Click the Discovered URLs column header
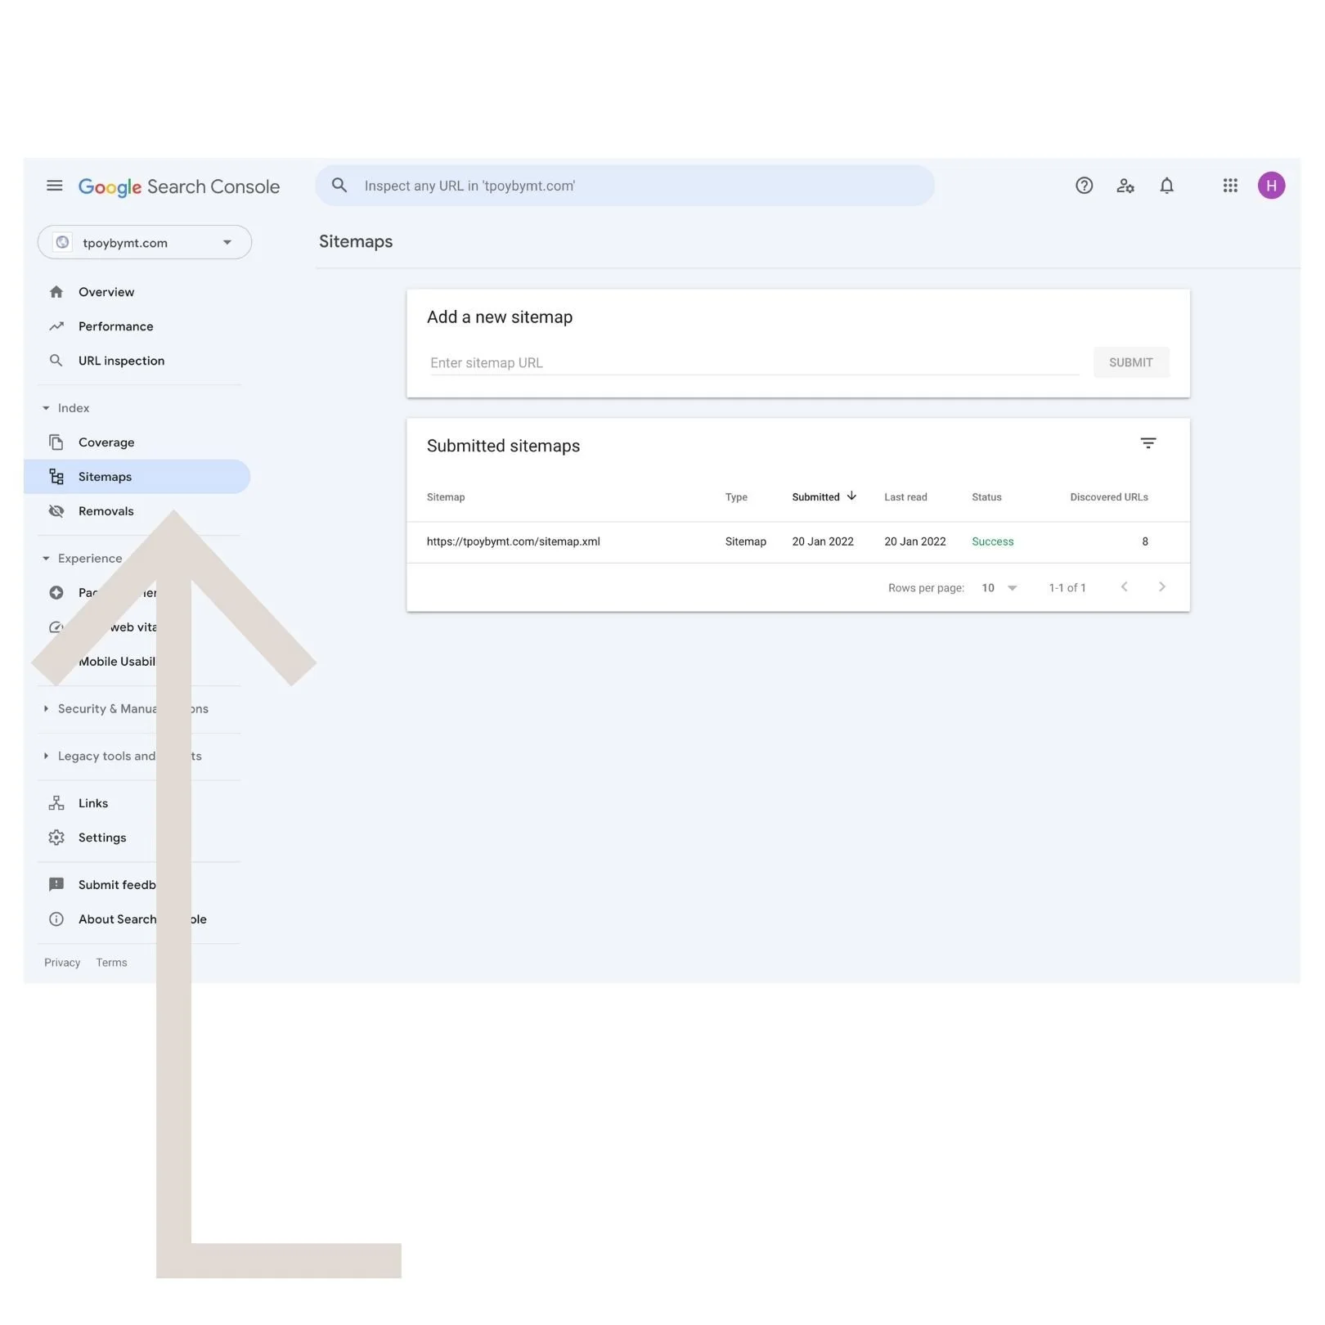 point(1109,497)
